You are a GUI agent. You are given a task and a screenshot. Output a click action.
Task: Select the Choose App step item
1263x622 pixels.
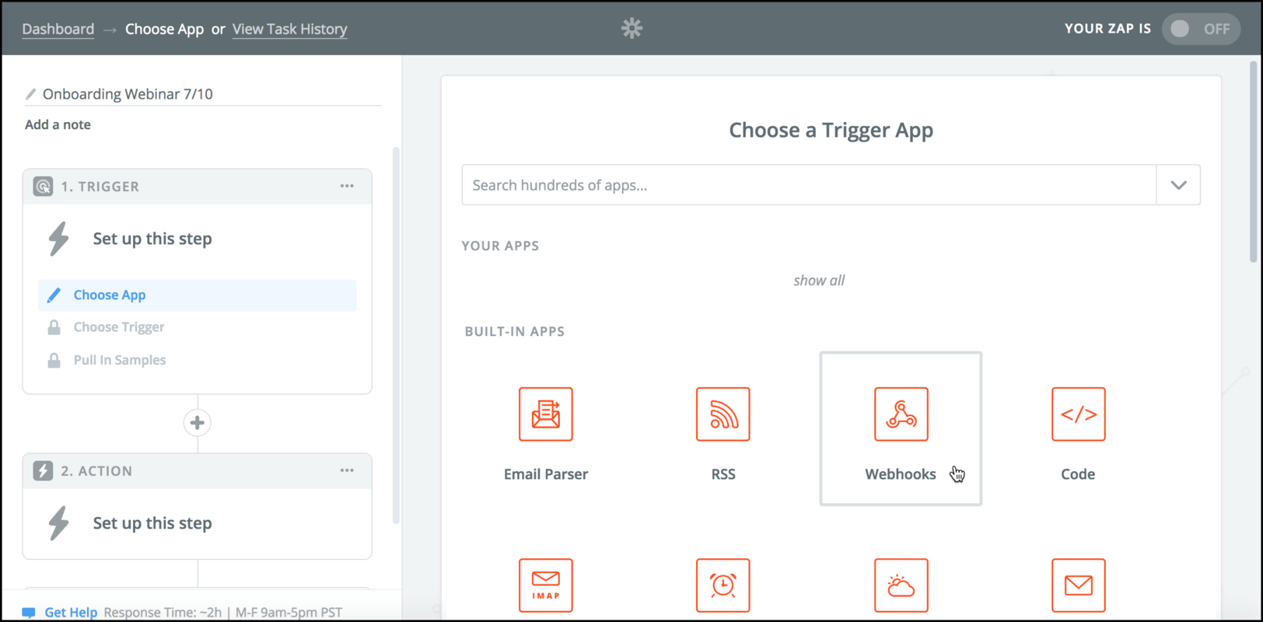tap(198, 295)
